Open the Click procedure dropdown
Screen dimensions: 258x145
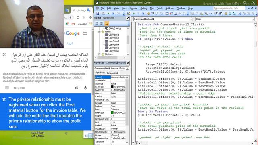(253, 19)
